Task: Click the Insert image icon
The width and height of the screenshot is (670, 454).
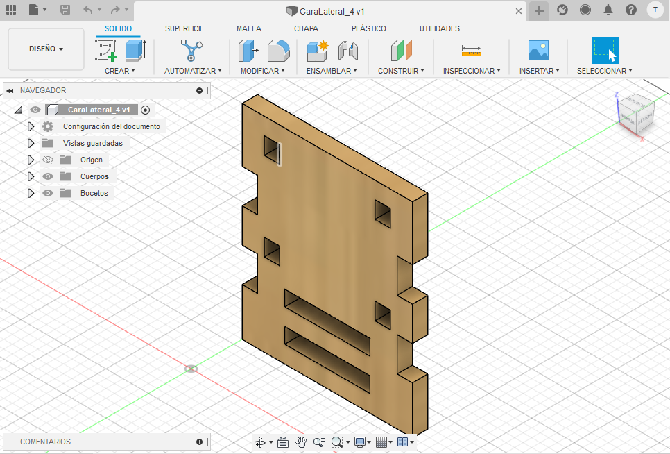Action: tap(538, 51)
